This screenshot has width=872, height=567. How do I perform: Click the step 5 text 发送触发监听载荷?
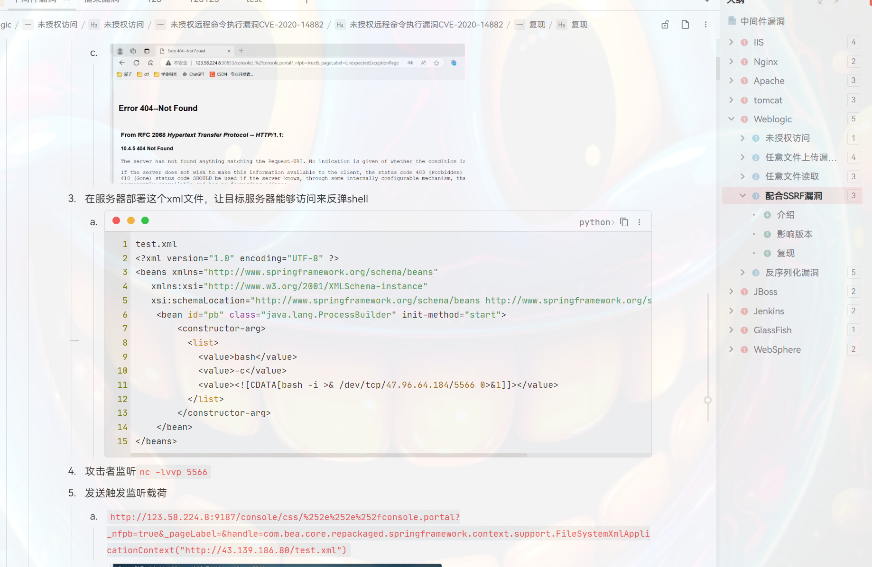coord(126,493)
